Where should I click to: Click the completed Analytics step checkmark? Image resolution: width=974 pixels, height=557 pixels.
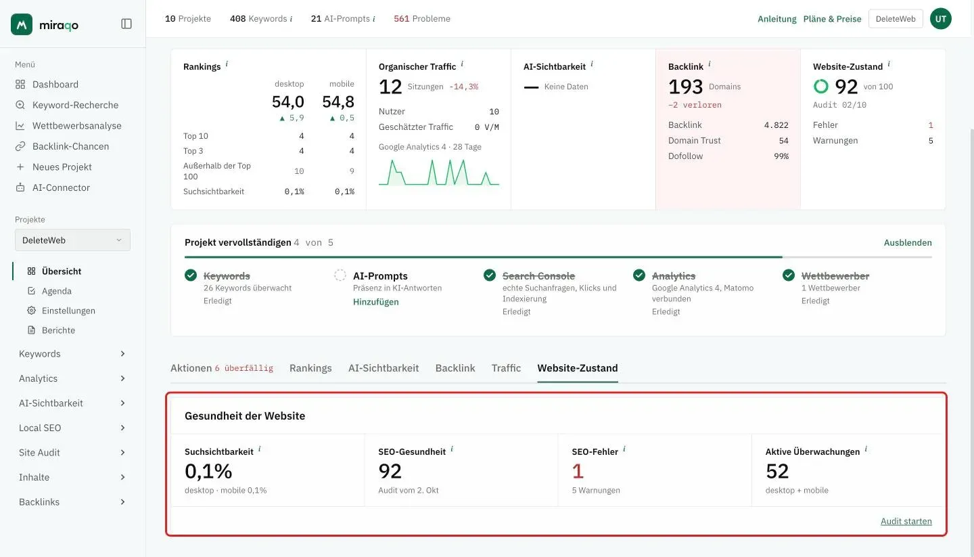coord(639,275)
